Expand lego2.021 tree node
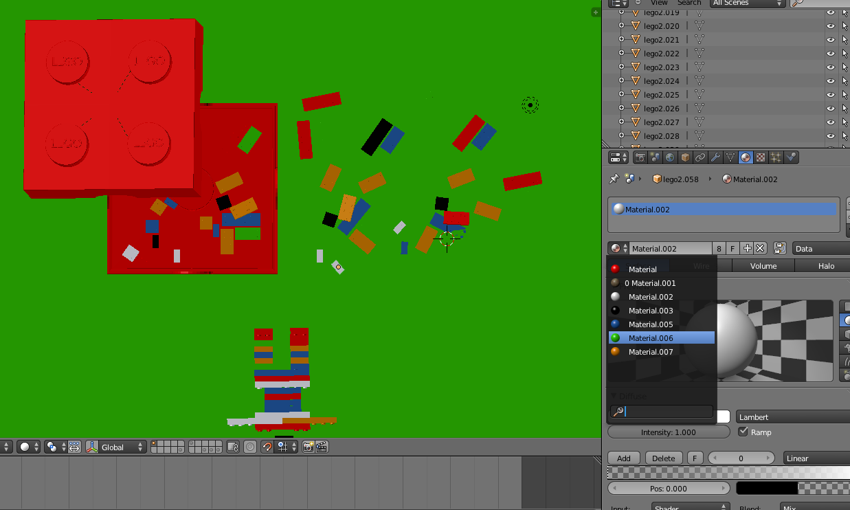 [622, 40]
